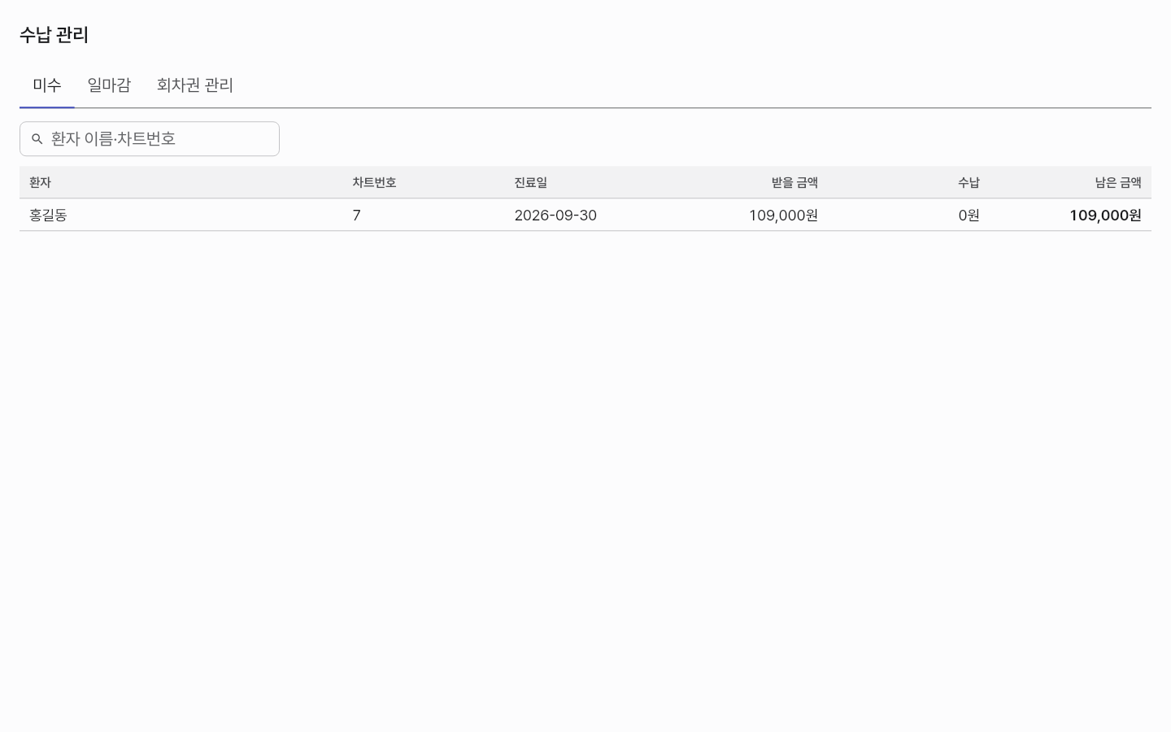Screen dimensions: 1171x732
Task: Click the bold 109,000원 remaining amount
Action: click(x=1105, y=216)
